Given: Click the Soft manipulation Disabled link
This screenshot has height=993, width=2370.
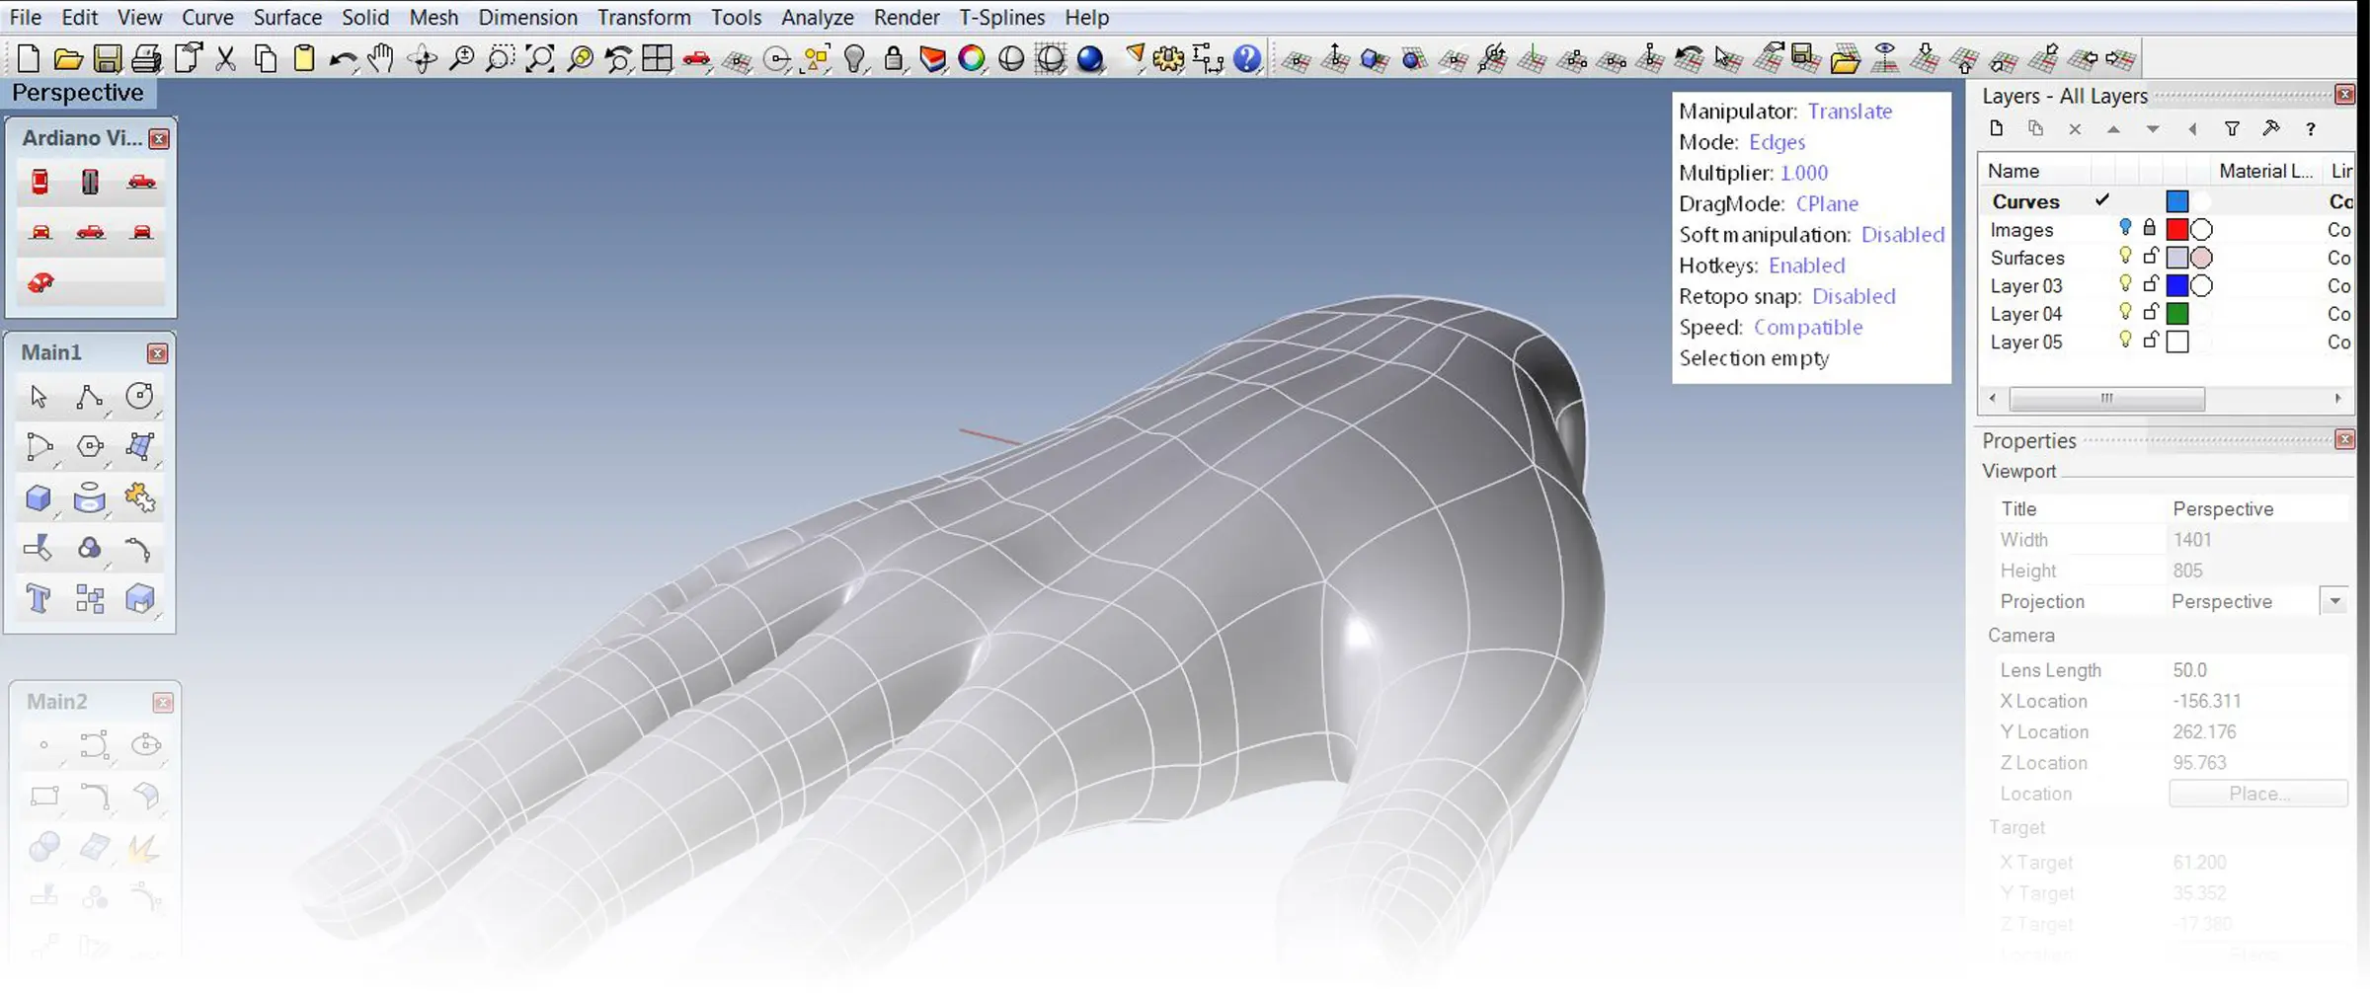Looking at the screenshot, I should pyautogui.click(x=1902, y=235).
